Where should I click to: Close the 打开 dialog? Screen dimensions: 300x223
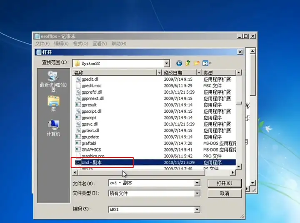(240, 52)
